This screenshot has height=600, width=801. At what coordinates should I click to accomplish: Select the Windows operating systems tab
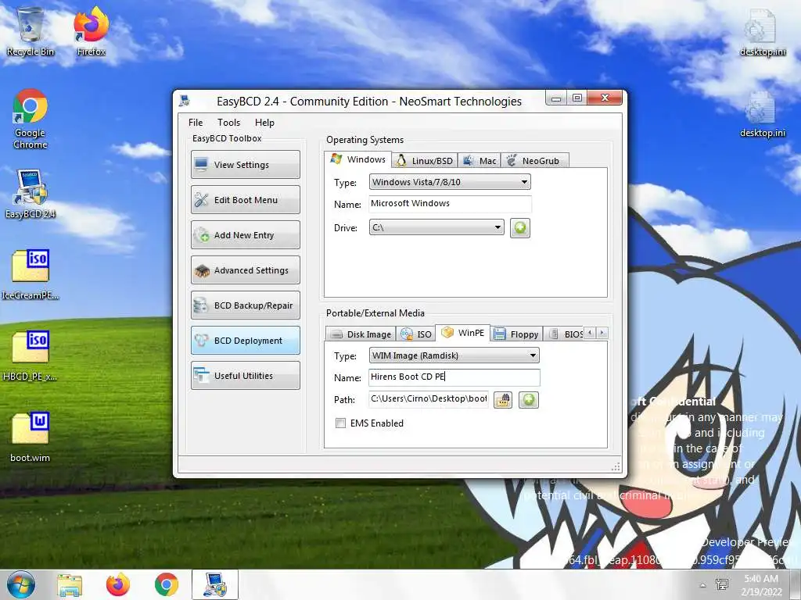[358, 159]
